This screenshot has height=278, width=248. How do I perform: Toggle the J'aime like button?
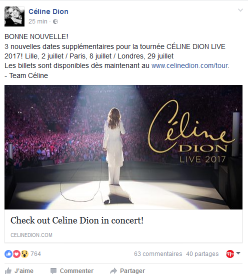[19, 271]
